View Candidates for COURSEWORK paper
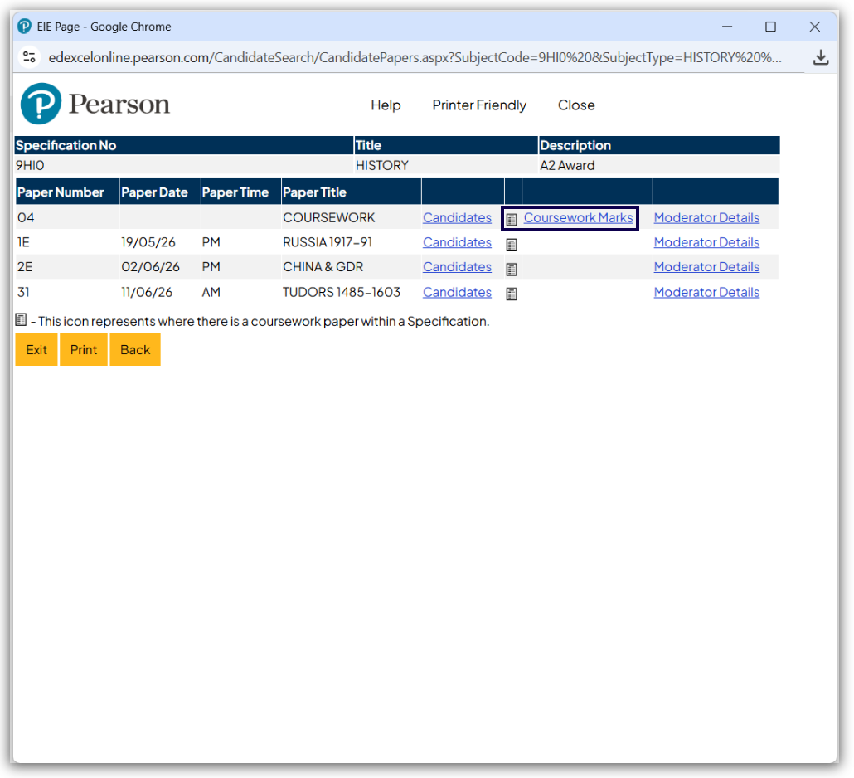 tap(457, 218)
